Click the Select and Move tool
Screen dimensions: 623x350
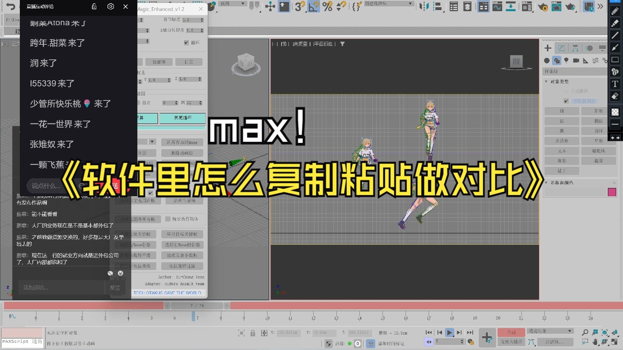pos(270,6)
